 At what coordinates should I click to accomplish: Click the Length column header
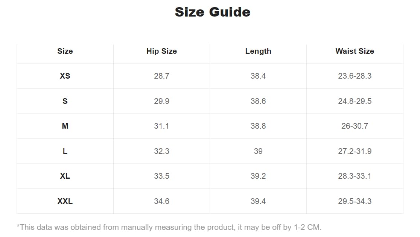258,51
